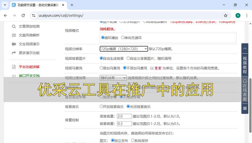Open the browser profile avatar
This screenshot has height=143, width=252.
coord(238,15)
